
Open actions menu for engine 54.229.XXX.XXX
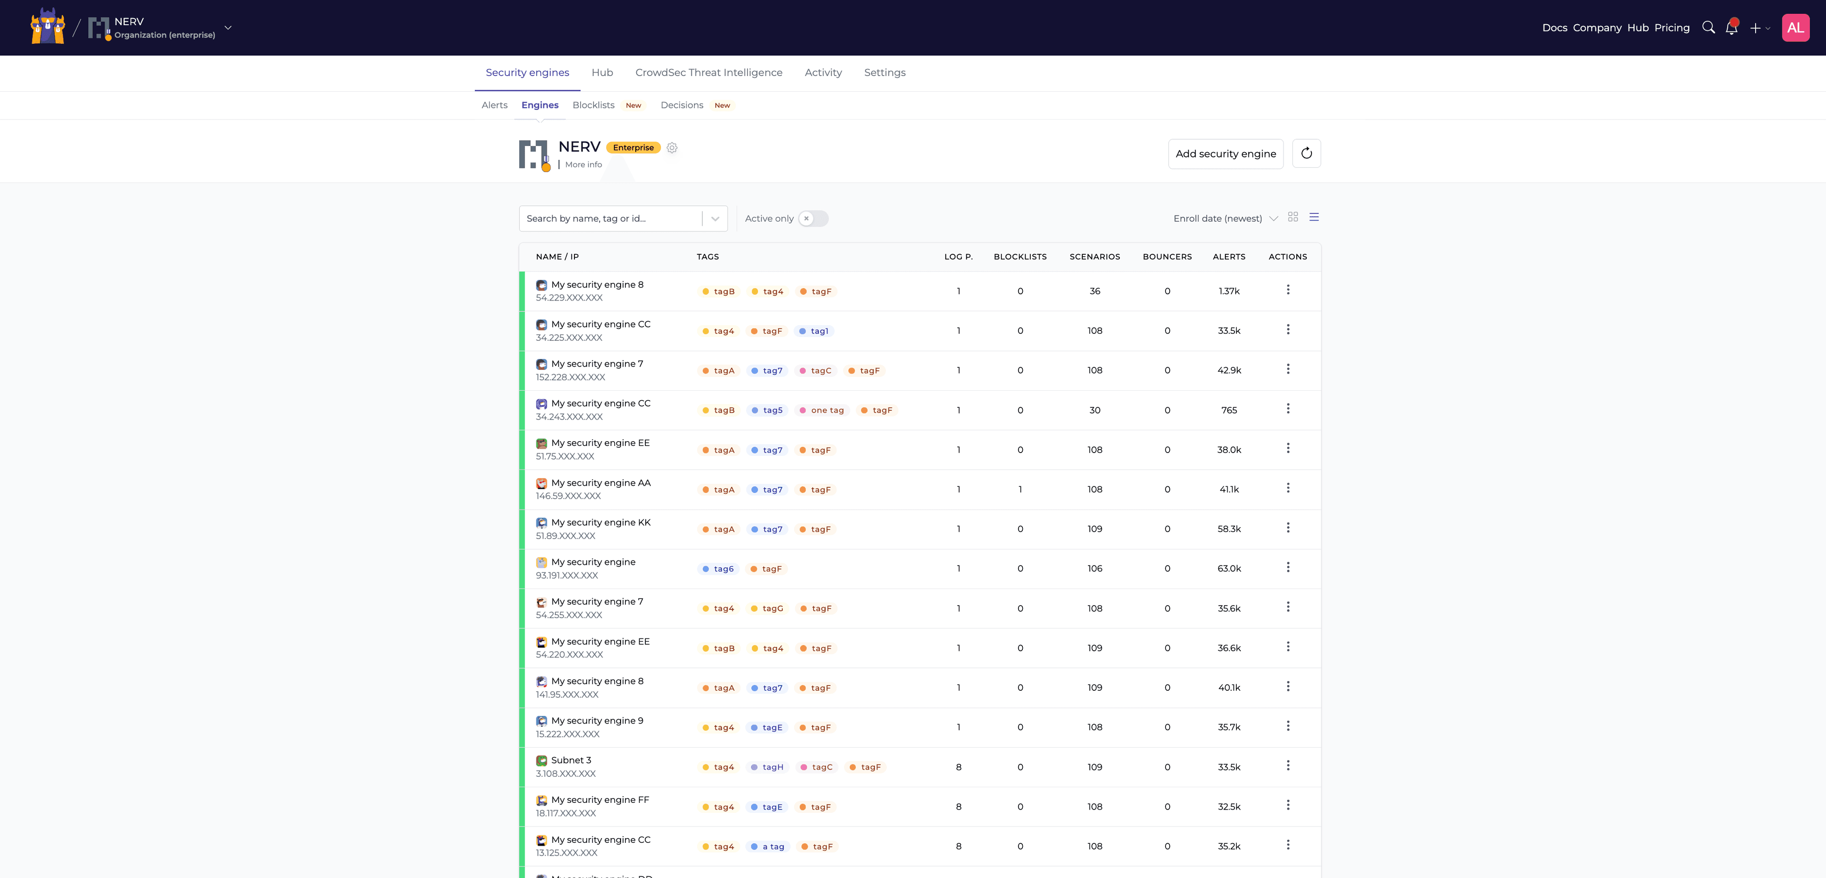(1288, 290)
